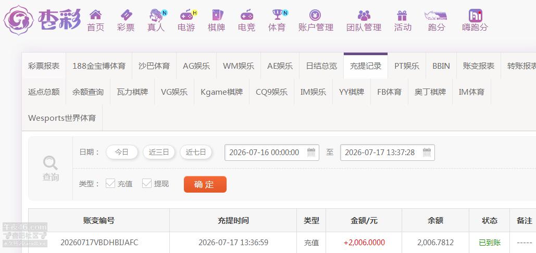
Task: Select the active 充提记录 tab
Action: click(366, 66)
